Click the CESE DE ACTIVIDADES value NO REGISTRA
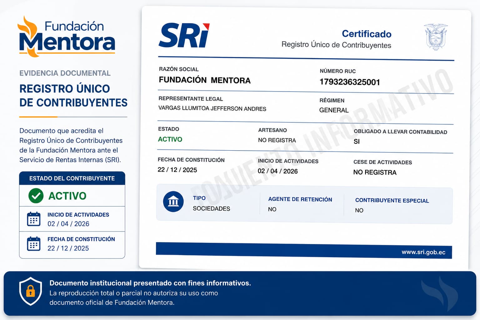 pyautogui.click(x=375, y=172)
